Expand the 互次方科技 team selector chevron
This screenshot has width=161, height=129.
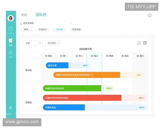[x=71, y=24]
